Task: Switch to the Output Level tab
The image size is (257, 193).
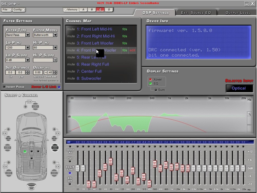Action: tap(238, 13)
